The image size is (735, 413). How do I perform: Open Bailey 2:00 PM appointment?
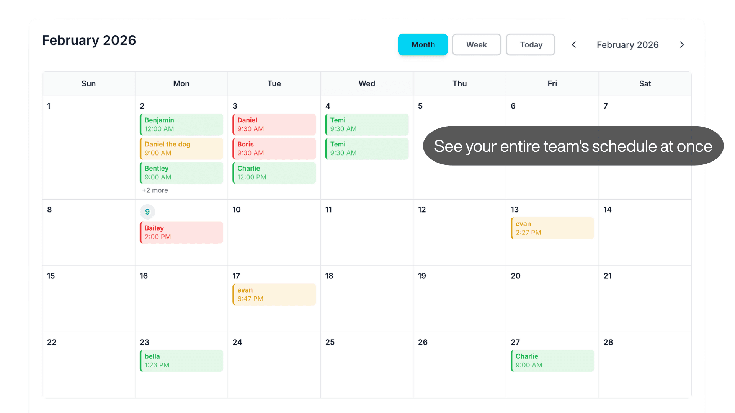tap(181, 233)
